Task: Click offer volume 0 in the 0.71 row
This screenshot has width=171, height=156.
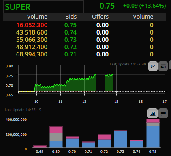Action: tap(152, 54)
